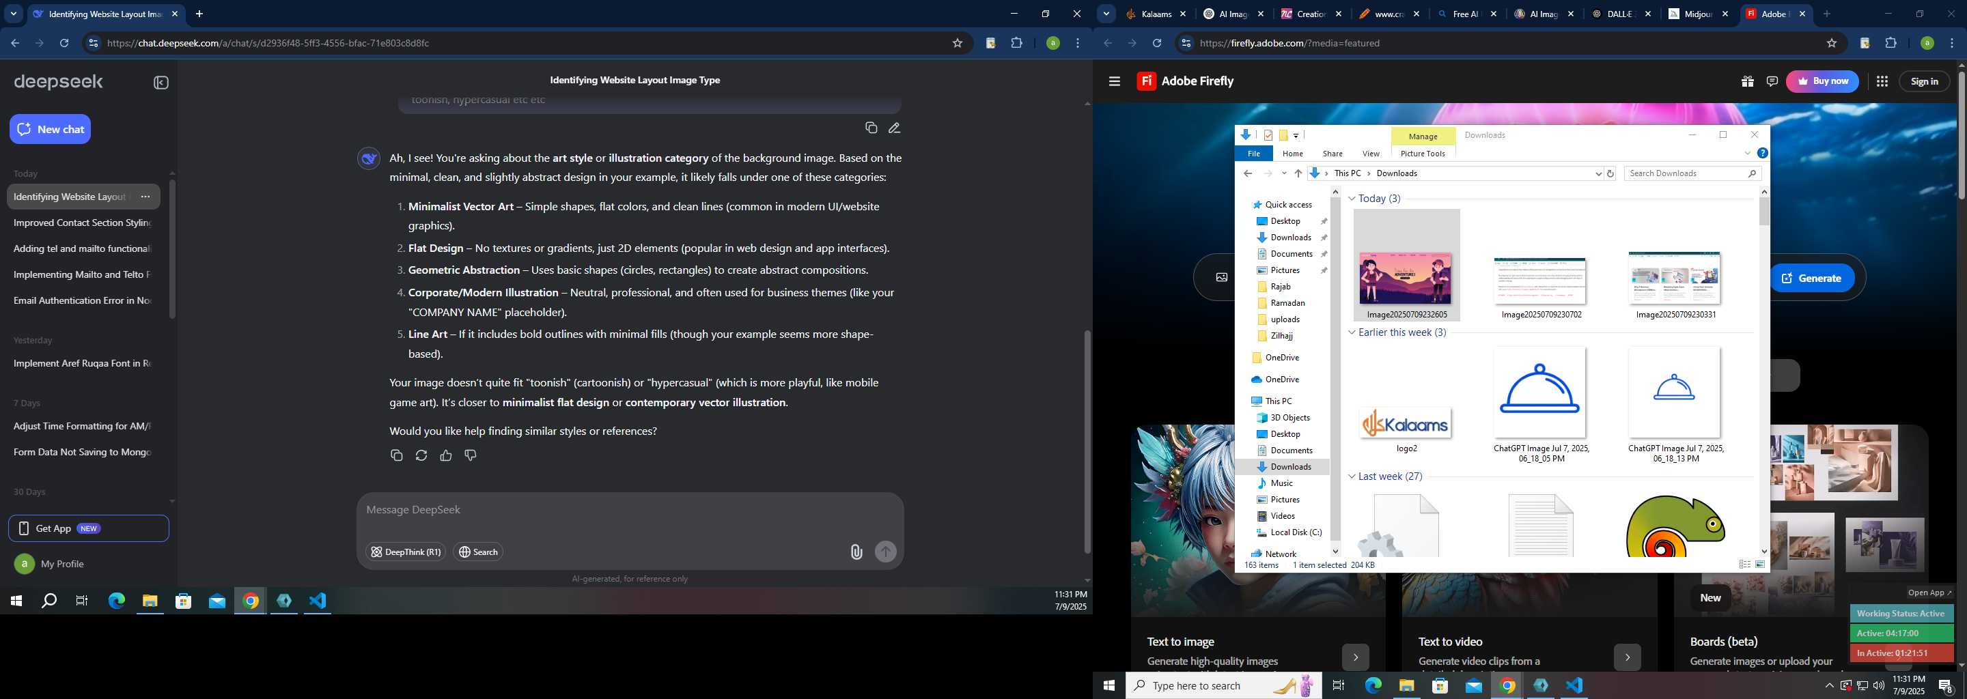
Task: Reload the DeepSeek browser page
Action: pos(64,44)
